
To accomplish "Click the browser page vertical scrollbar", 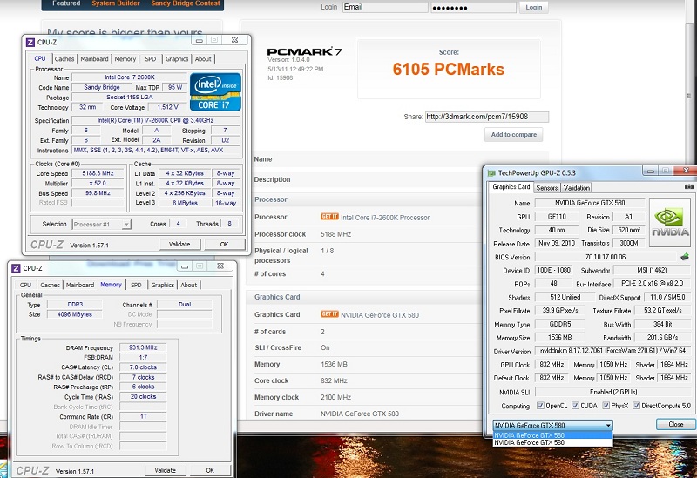I will click(688, 96).
